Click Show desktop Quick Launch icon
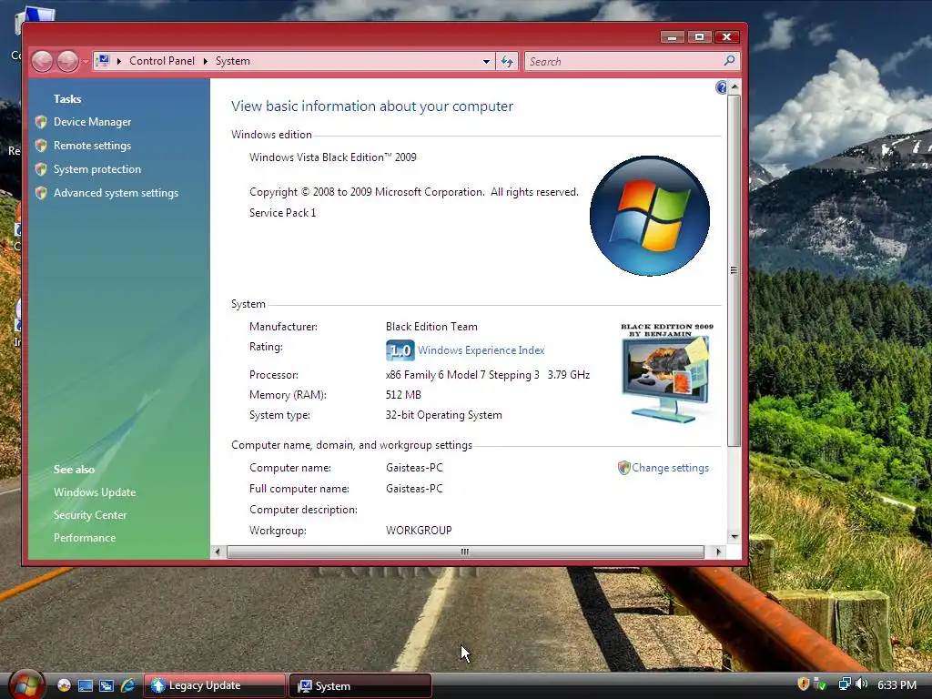The image size is (932, 699). point(85,685)
